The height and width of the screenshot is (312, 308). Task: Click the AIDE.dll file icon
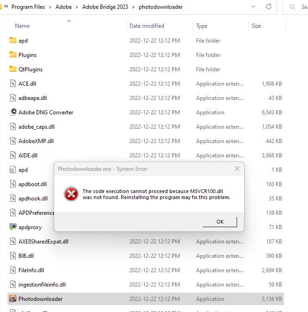click(13, 155)
